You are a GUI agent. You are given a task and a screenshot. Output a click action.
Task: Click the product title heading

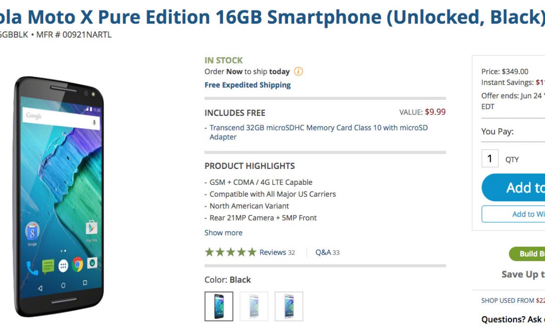click(272, 17)
